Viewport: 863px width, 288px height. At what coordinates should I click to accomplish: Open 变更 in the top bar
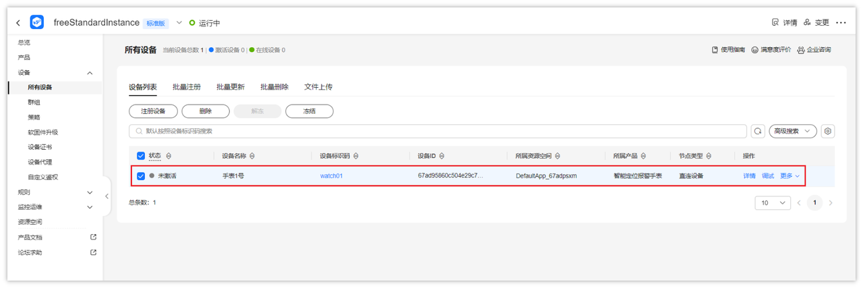tap(816, 22)
